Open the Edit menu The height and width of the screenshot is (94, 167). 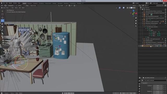click(7, 3)
